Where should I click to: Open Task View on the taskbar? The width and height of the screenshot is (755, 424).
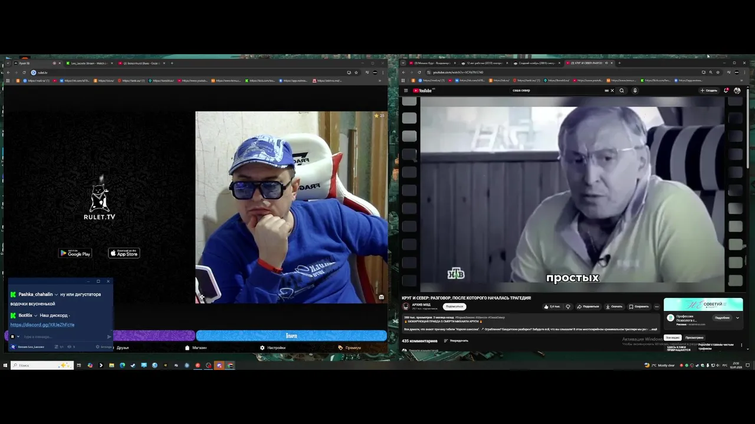click(78, 365)
